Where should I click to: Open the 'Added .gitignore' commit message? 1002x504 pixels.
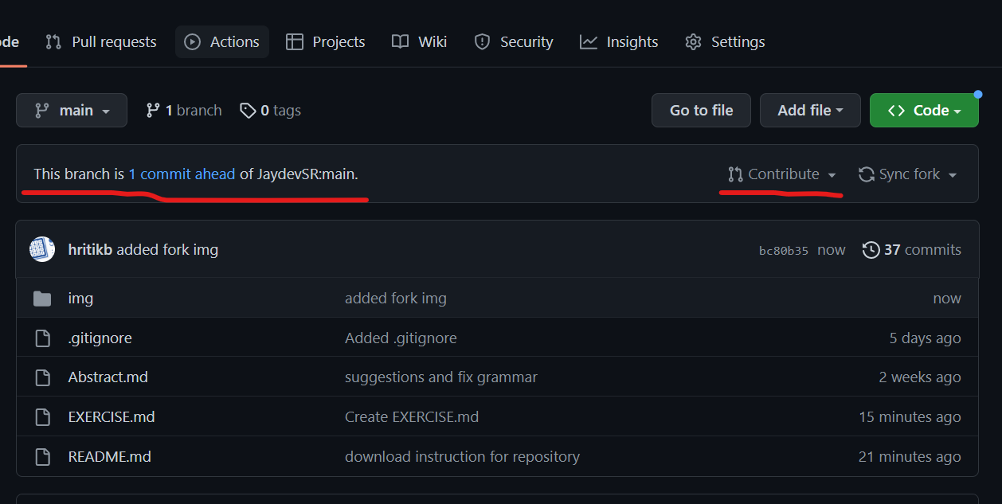point(401,338)
